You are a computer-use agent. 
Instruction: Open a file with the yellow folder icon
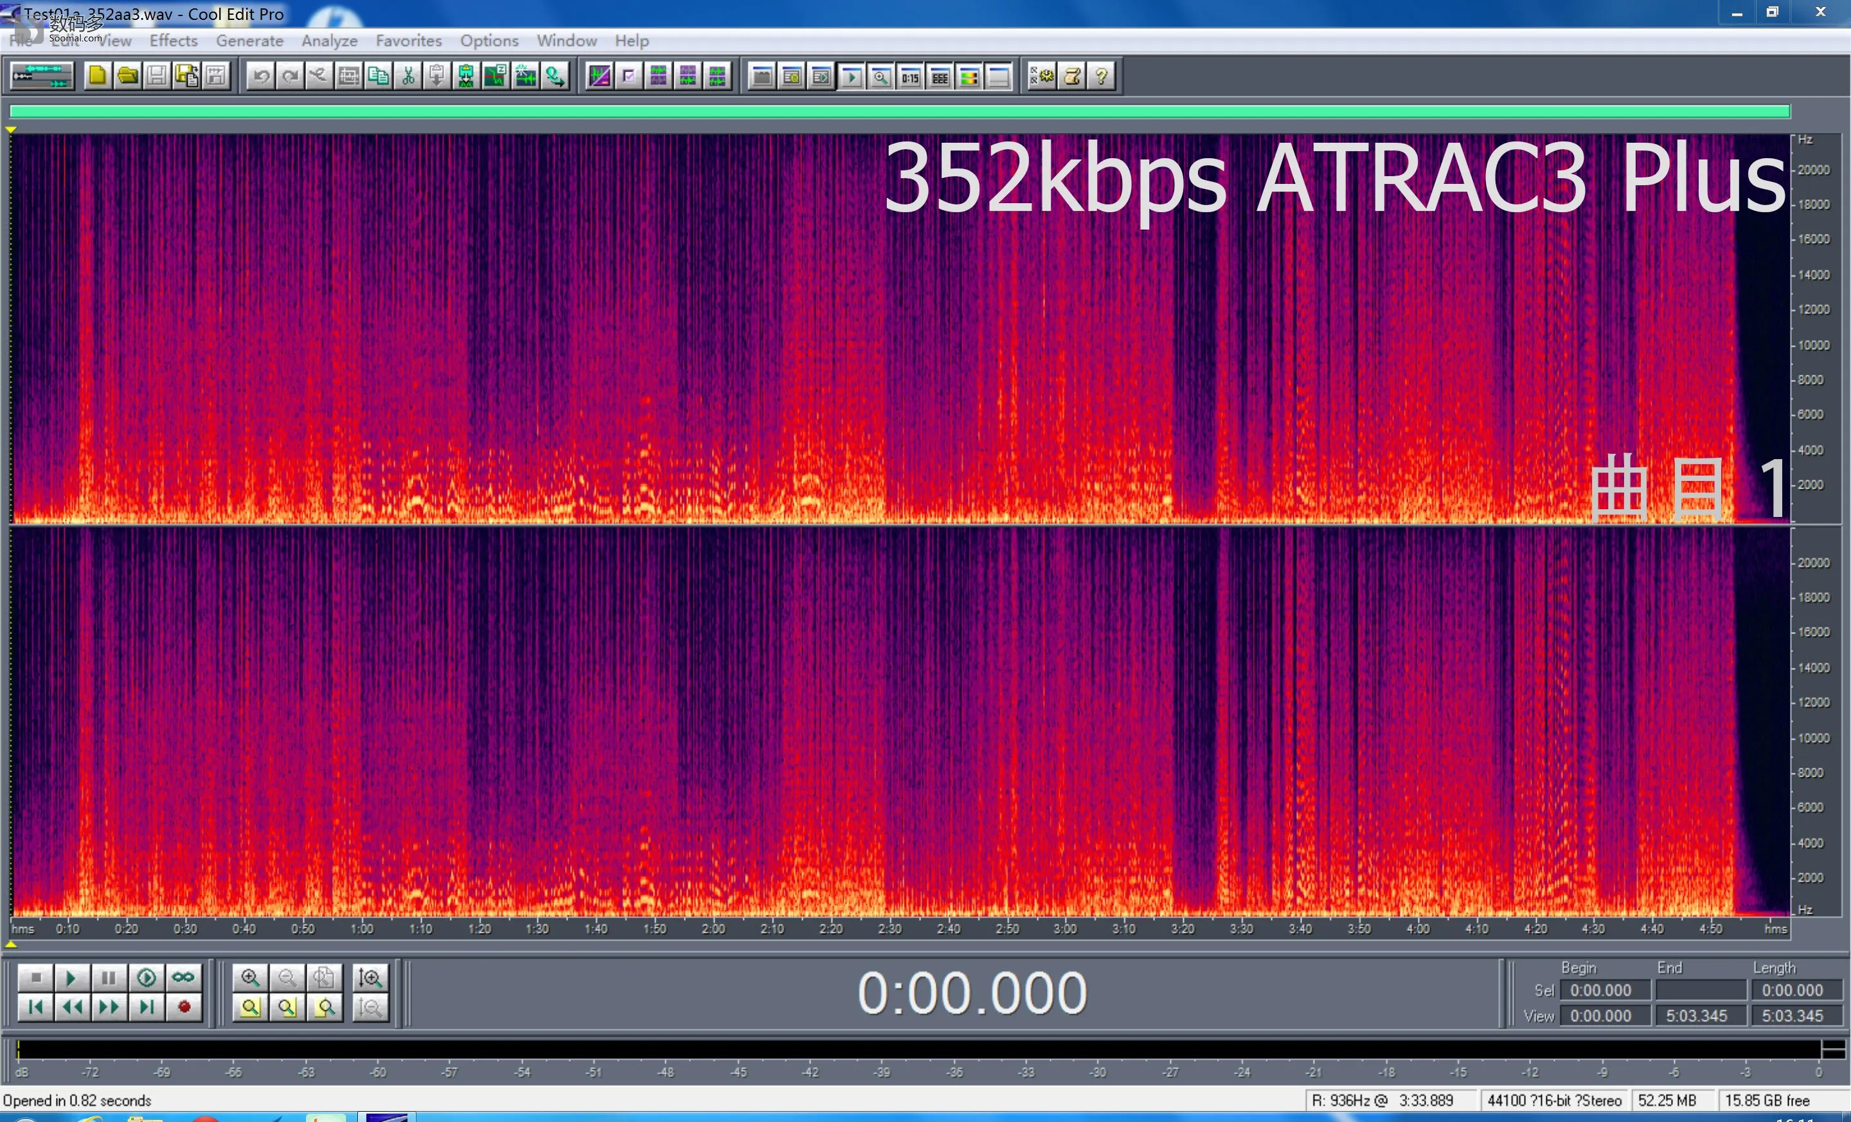point(127,76)
